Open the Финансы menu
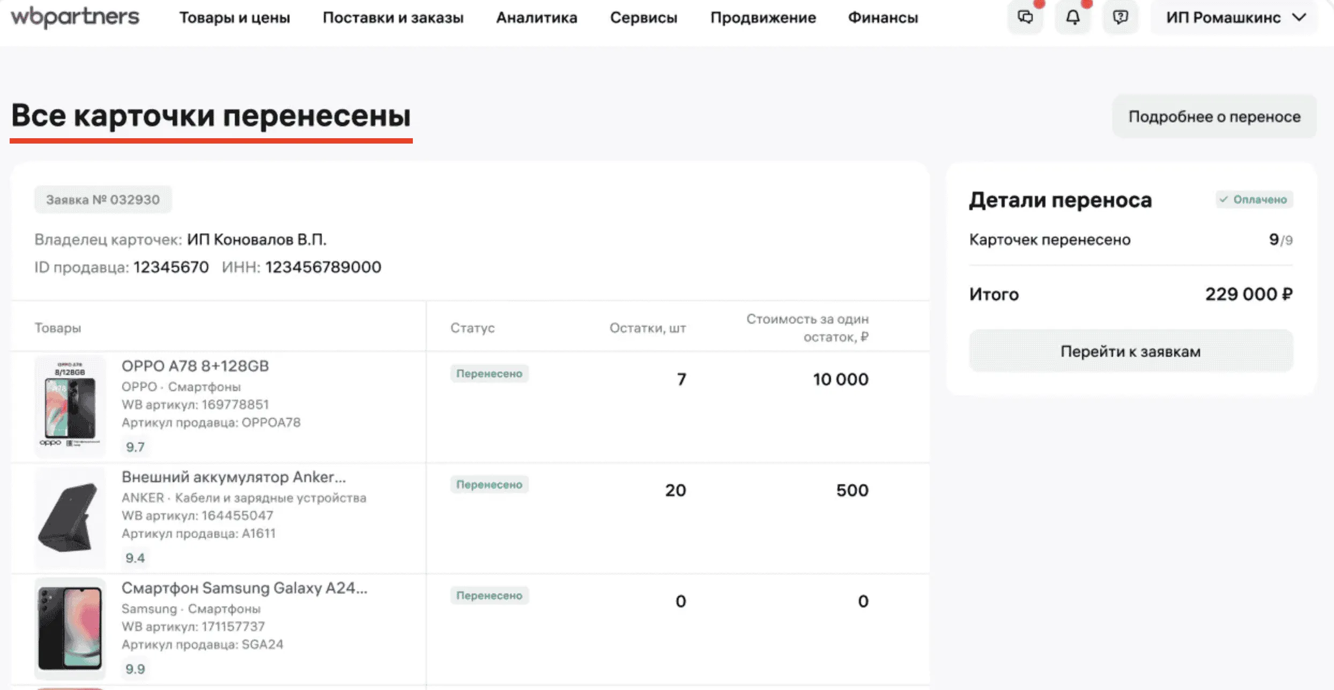 coord(884,18)
